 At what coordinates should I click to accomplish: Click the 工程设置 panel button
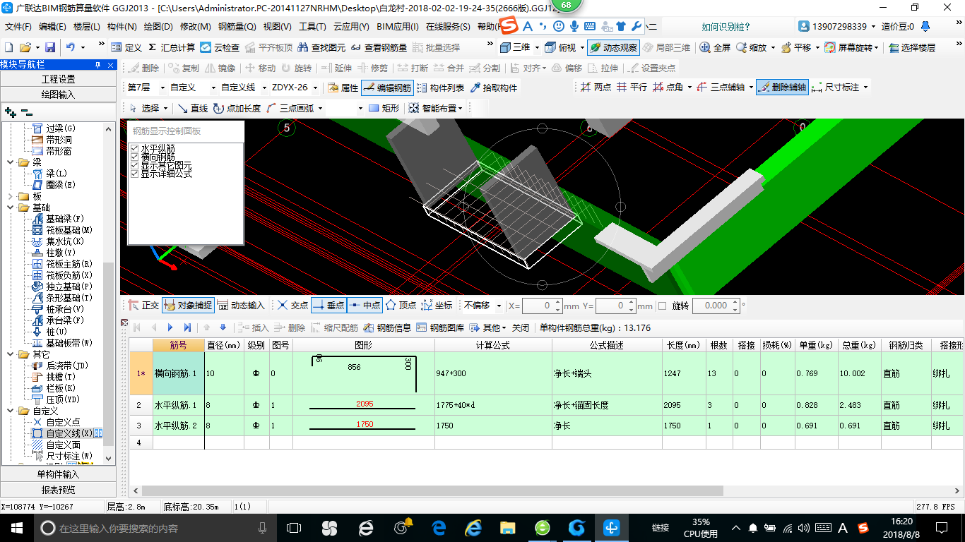click(58, 79)
